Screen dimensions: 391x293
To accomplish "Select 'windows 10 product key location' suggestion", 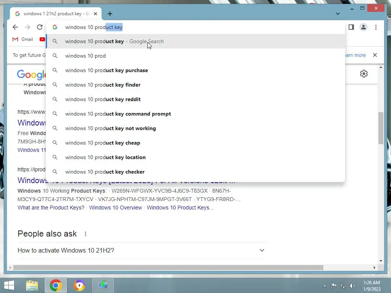I will pyautogui.click(x=195, y=157).
